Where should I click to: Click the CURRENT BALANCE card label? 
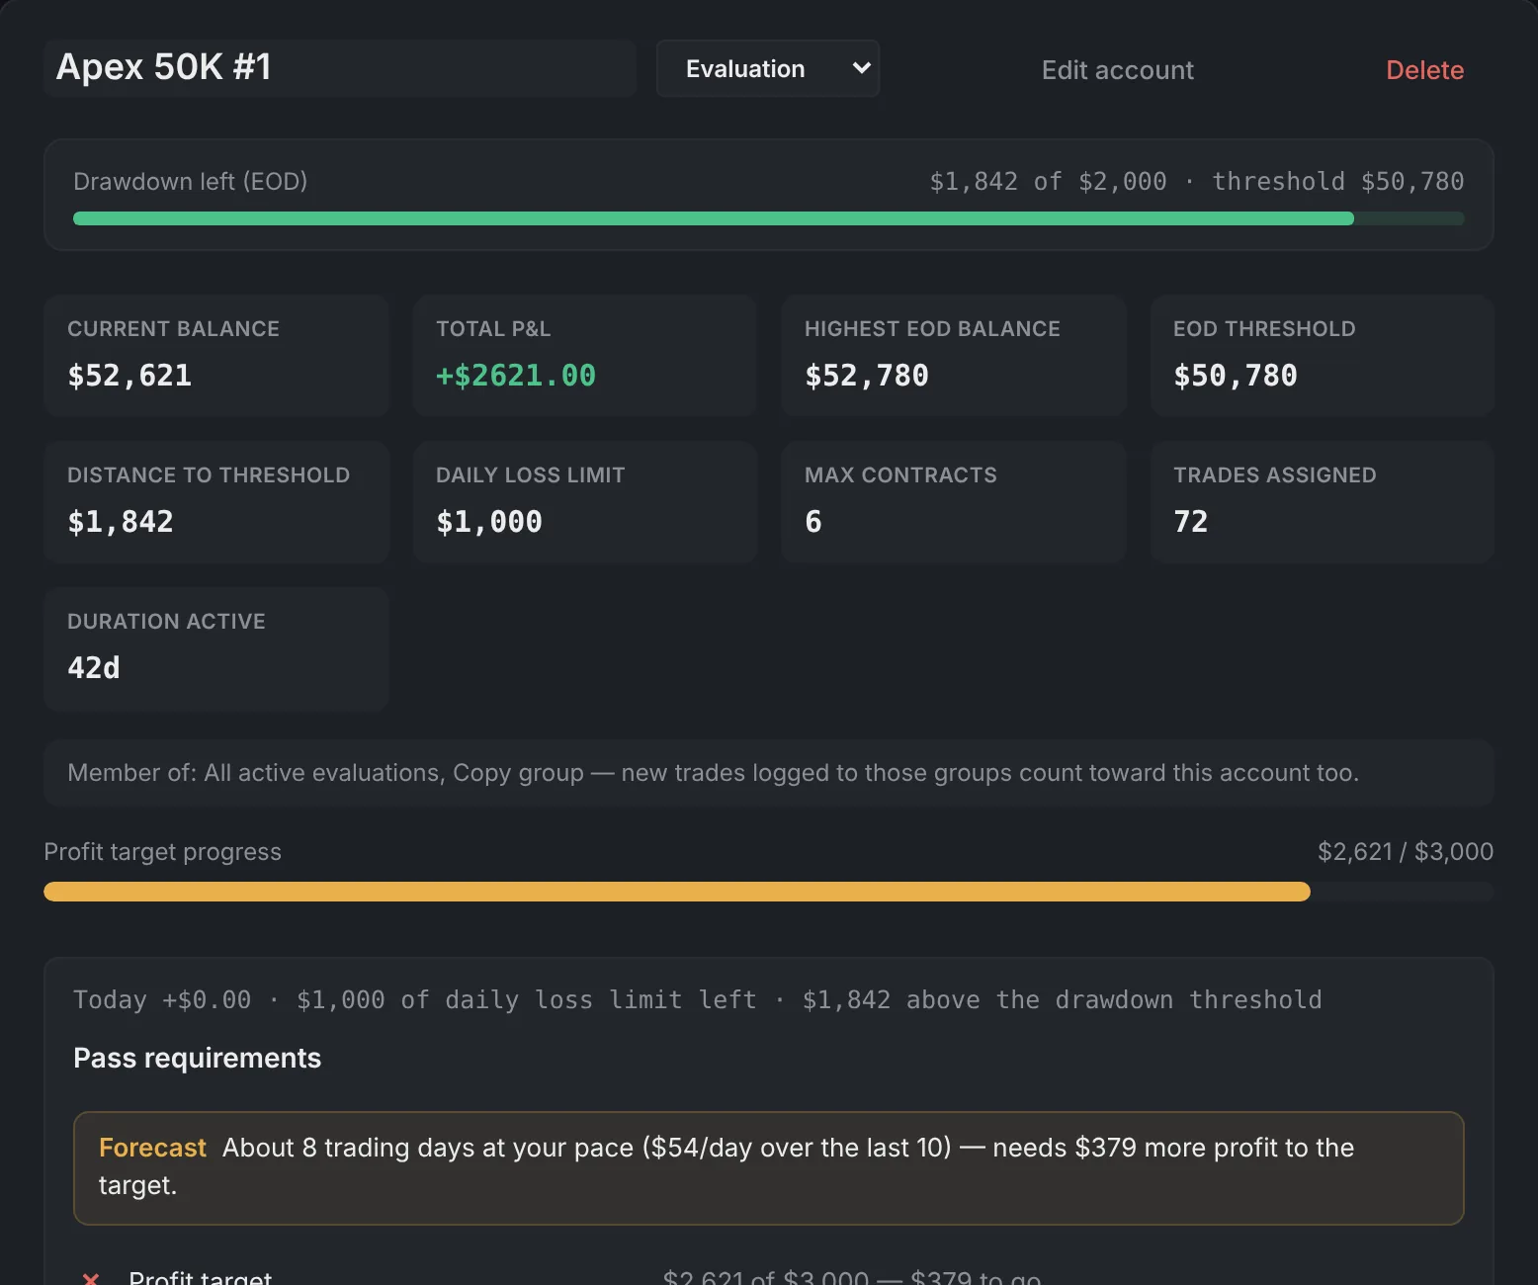173,329
